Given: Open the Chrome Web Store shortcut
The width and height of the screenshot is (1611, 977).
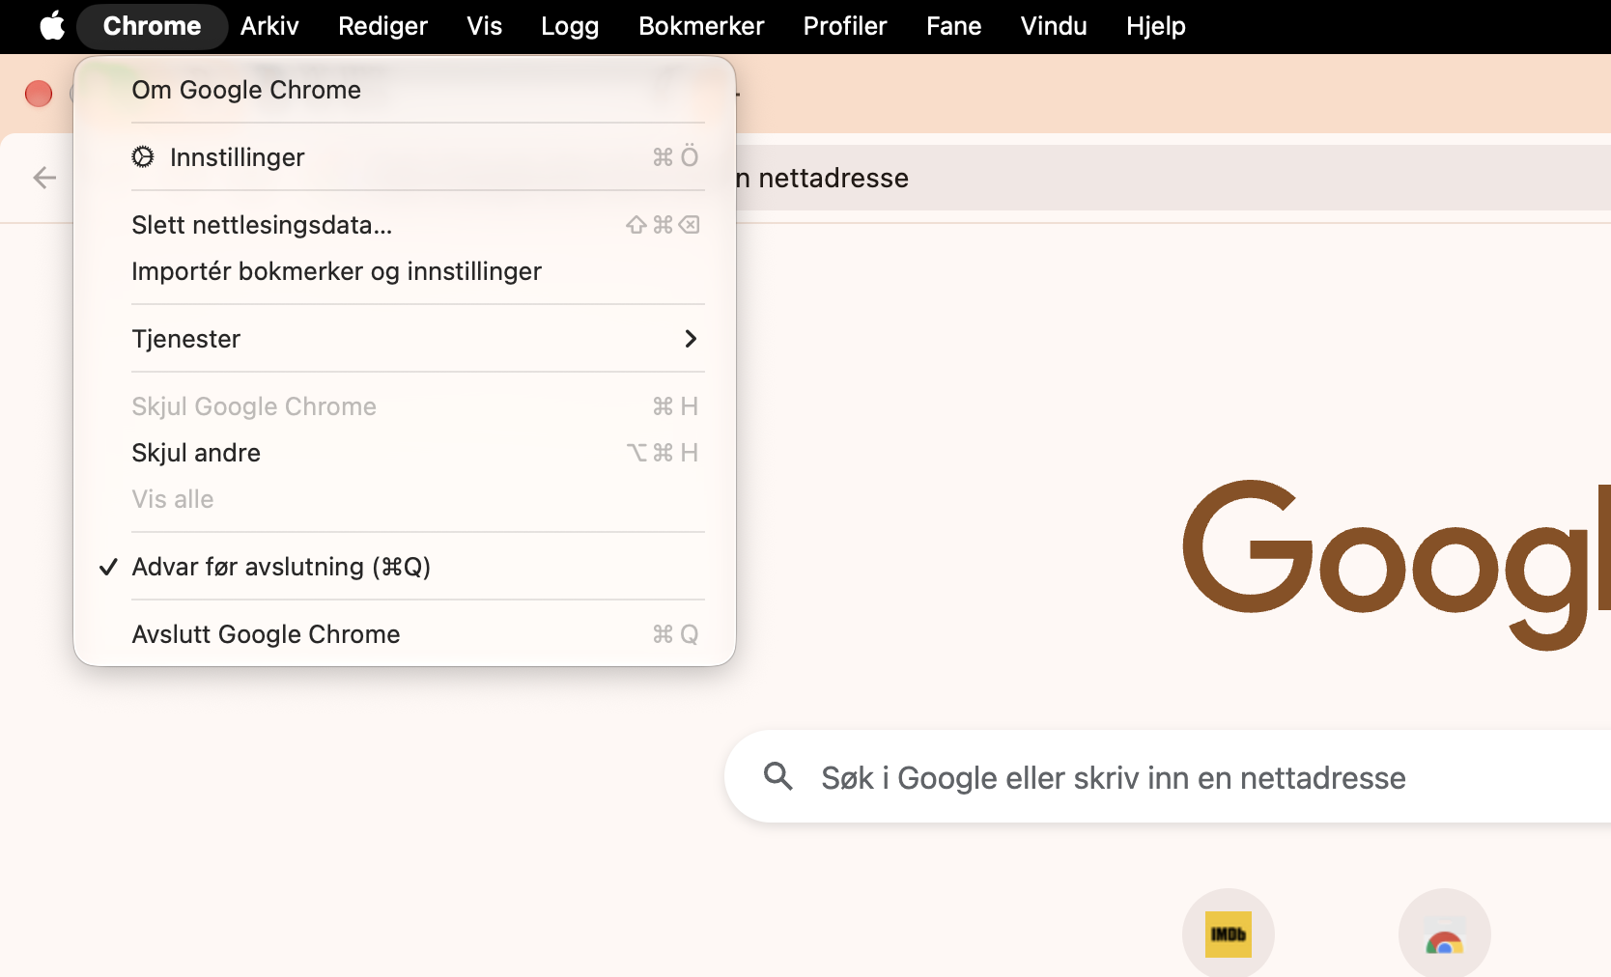Looking at the screenshot, I should click(x=1445, y=934).
